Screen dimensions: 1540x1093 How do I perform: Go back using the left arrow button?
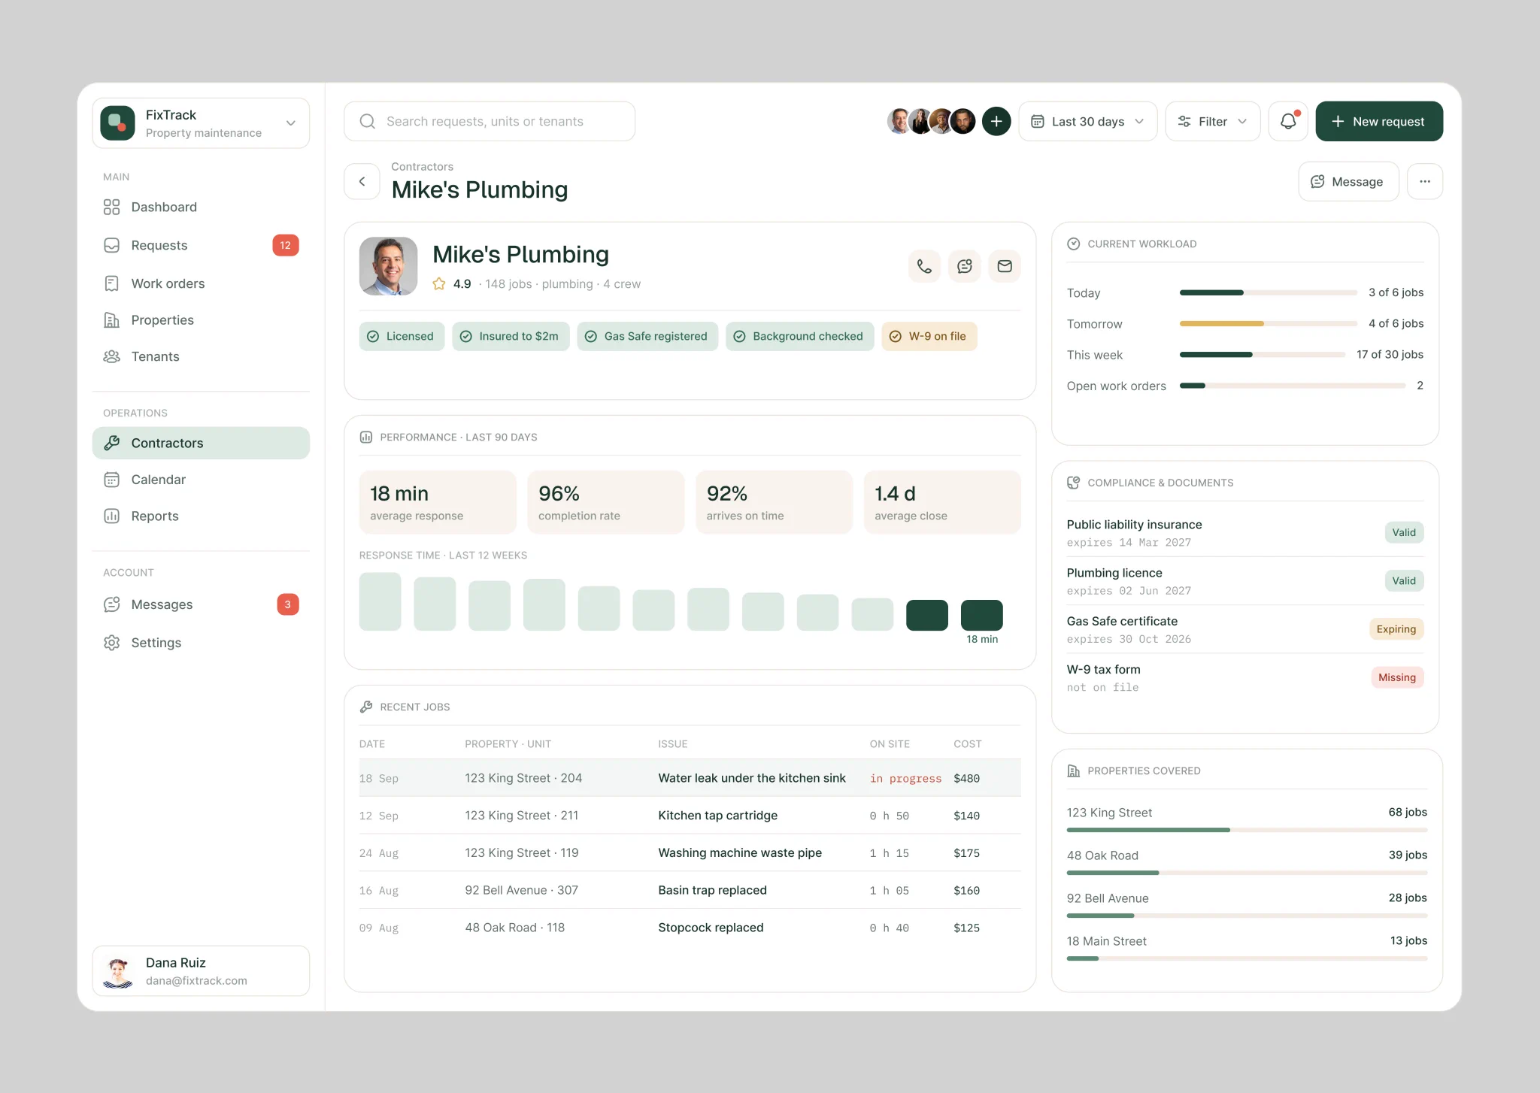362,181
